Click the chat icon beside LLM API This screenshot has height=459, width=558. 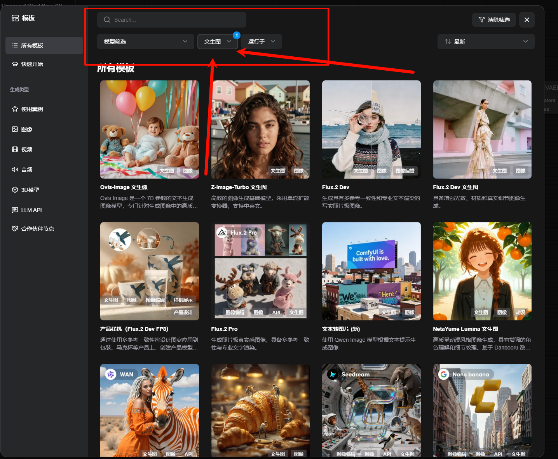[x=15, y=210]
